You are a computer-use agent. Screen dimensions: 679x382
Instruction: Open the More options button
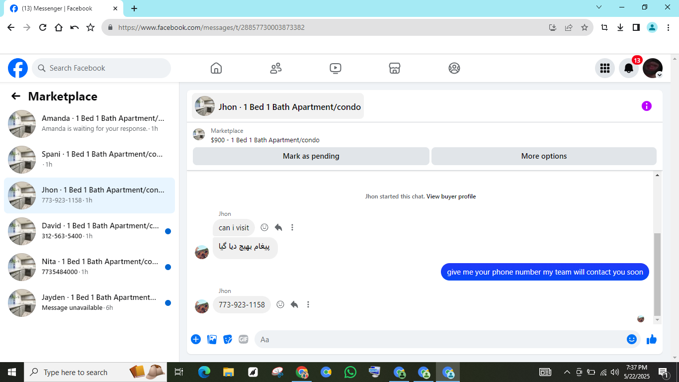544,156
